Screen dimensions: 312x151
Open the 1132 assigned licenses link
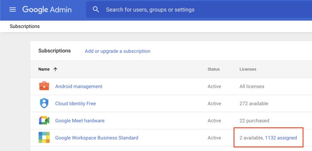281,138
